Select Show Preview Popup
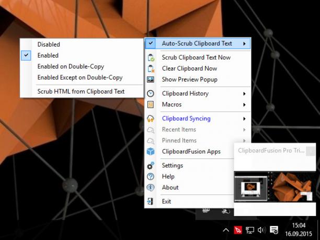 pyautogui.click(x=198, y=79)
